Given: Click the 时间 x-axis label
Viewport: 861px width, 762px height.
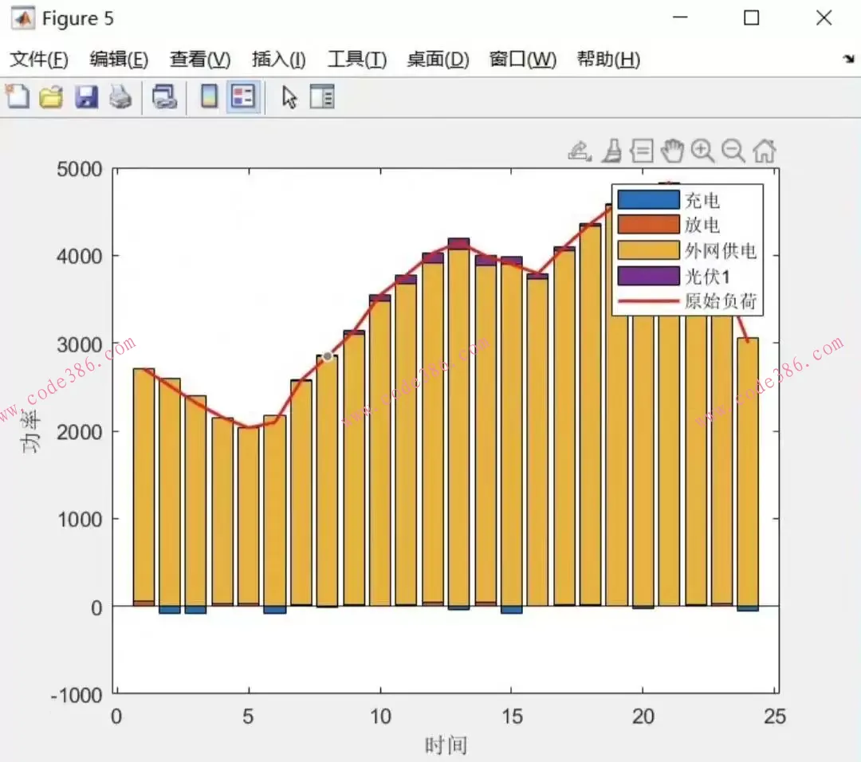Looking at the screenshot, I should pos(446,745).
